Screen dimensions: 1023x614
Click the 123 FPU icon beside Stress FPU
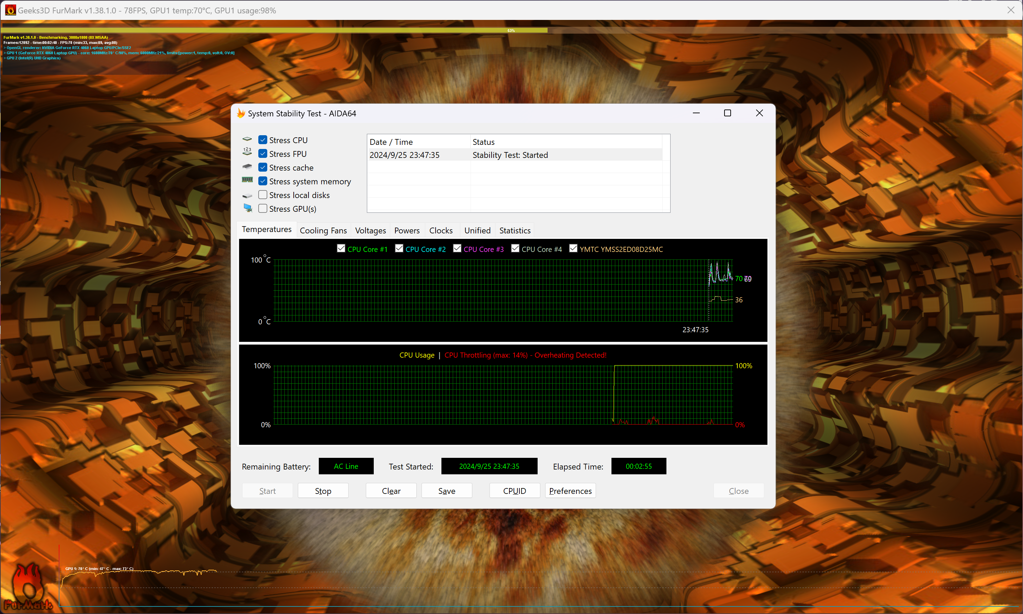point(247,152)
